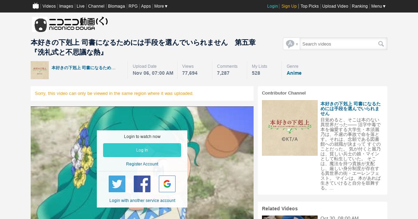The image size is (418, 219).
Task: Open the Live section
Action: coord(80,6)
